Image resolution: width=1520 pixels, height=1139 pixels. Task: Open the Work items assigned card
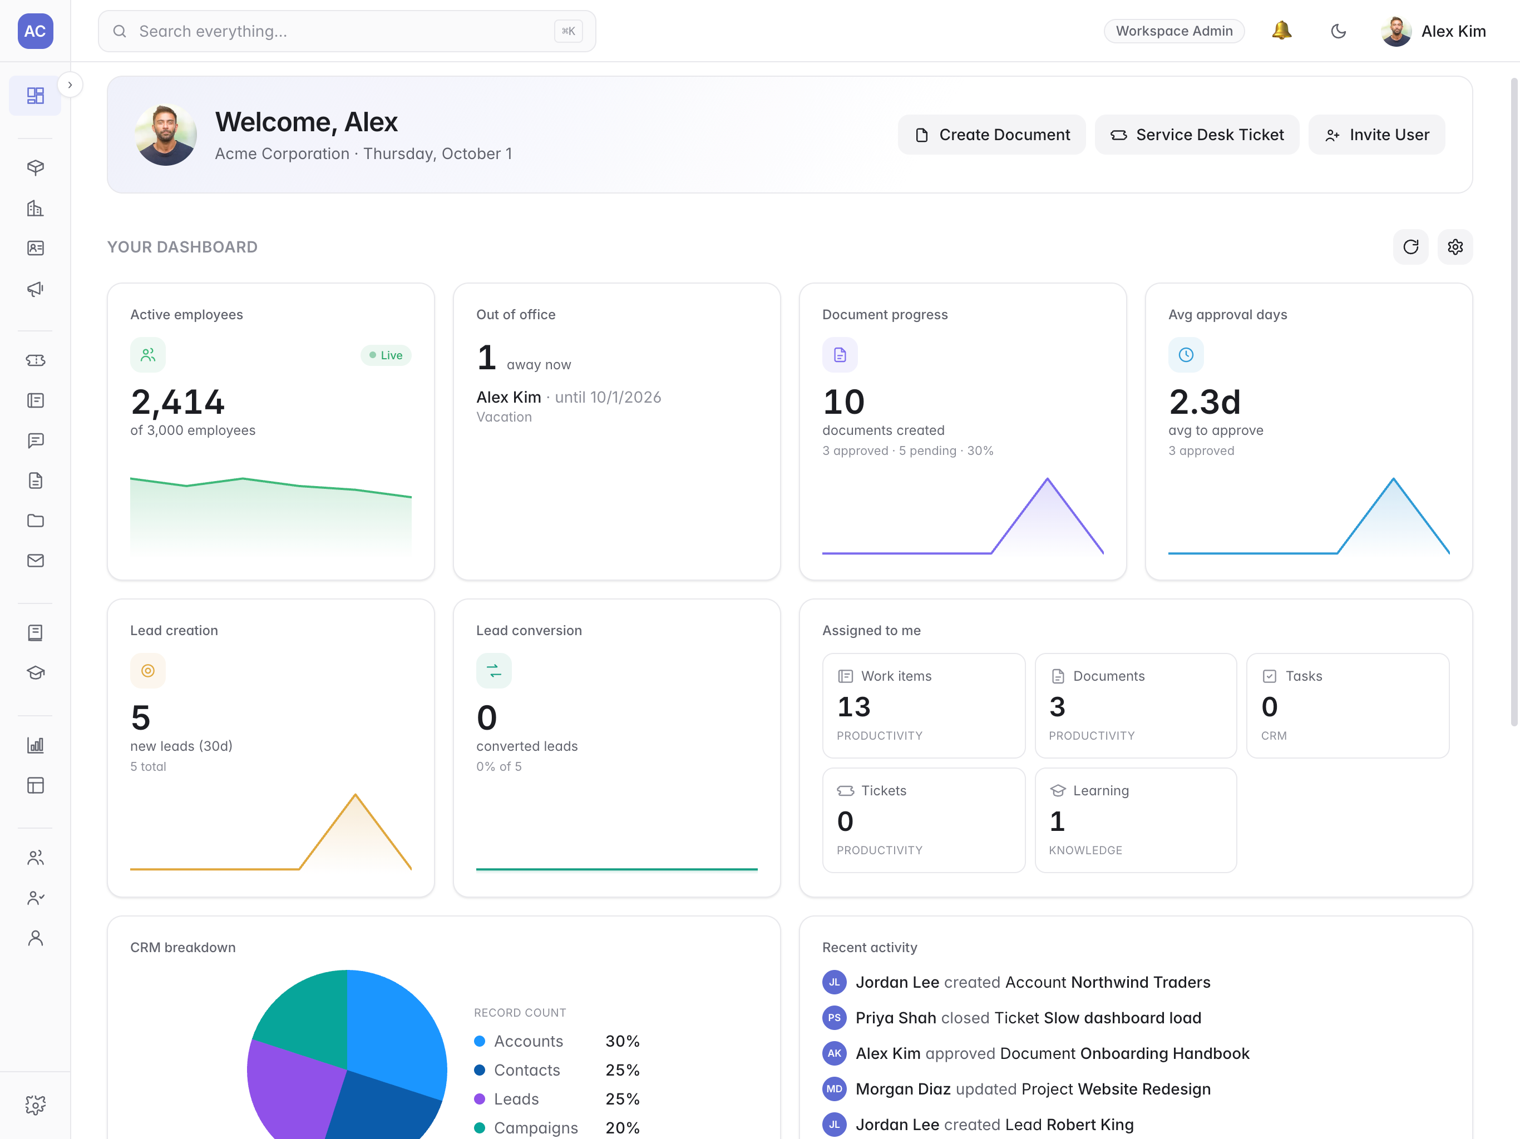point(923,706)
